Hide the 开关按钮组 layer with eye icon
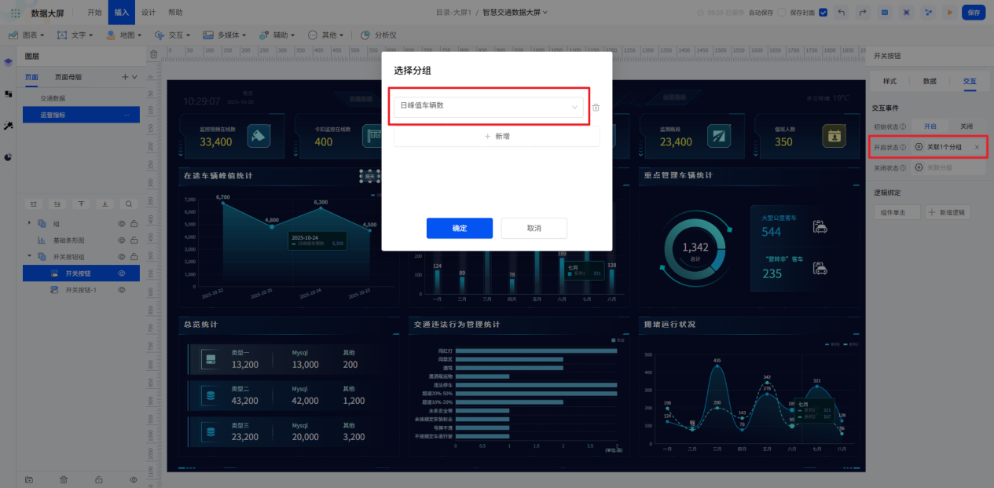994x488 pixels. pos(122,257)
